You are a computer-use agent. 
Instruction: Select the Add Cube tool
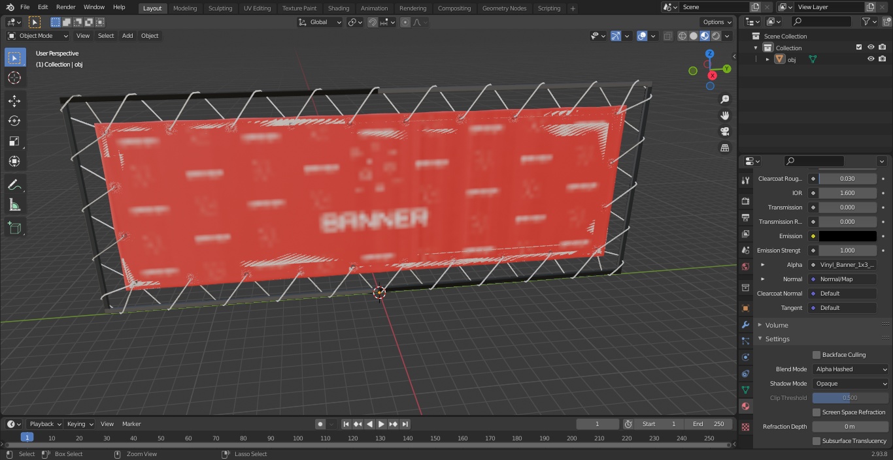point(14,228)
